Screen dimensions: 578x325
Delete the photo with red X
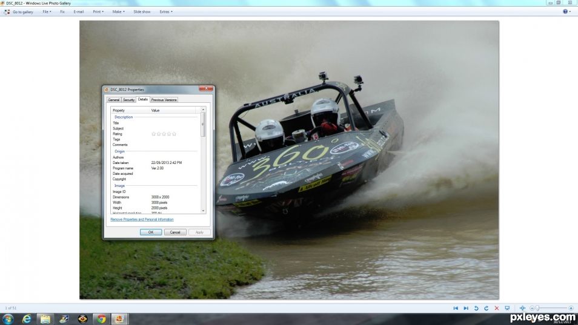pos(497,308)
